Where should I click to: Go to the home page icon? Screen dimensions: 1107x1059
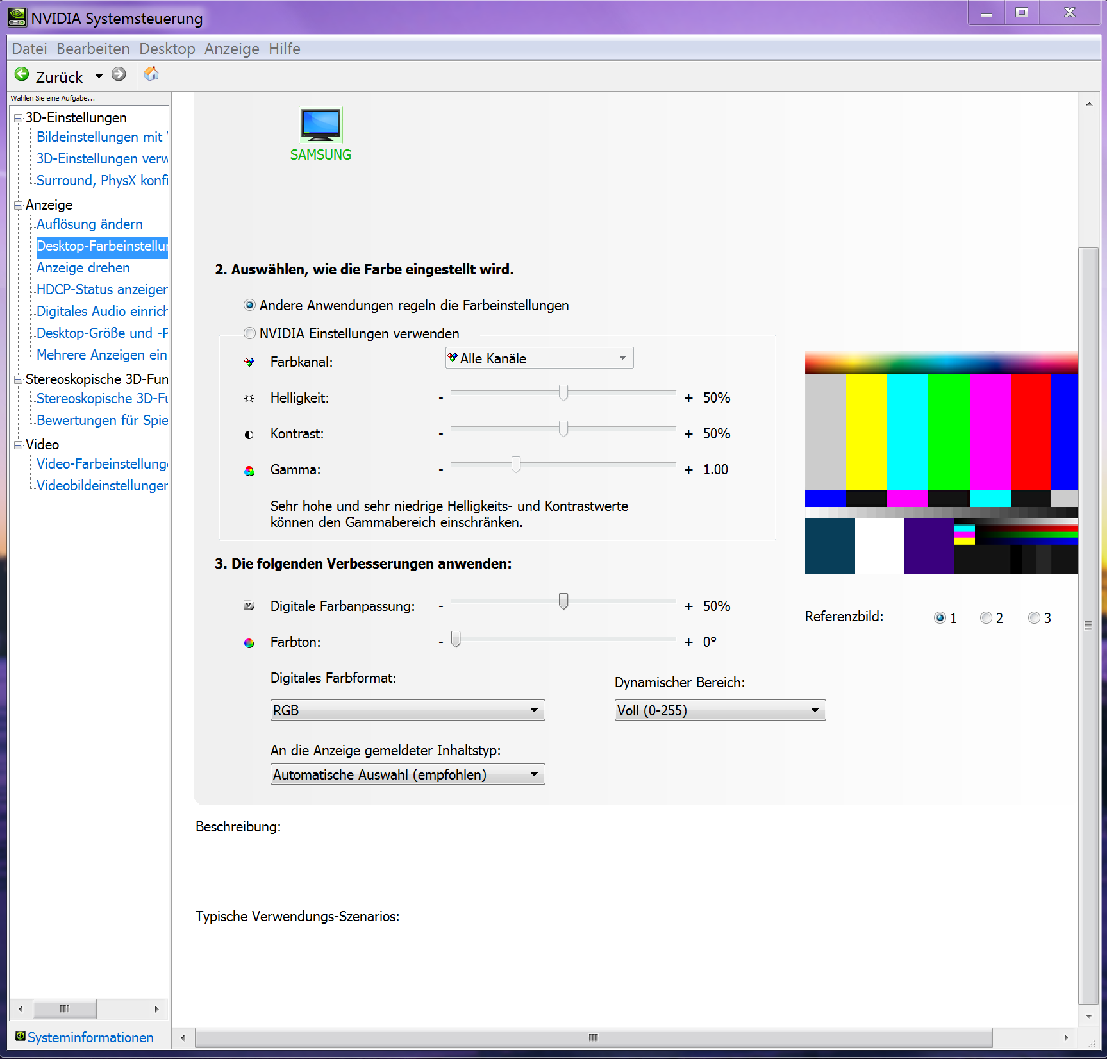tap(151, 74)
